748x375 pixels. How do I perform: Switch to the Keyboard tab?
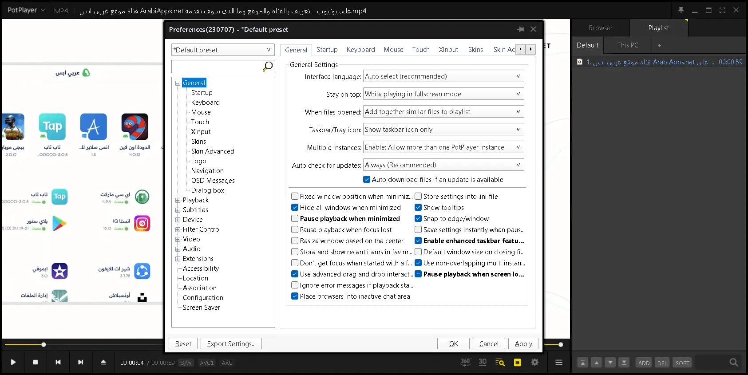[360, 50]
